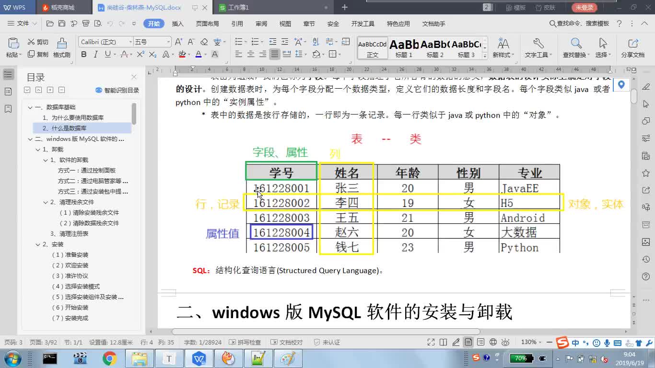
Task: Switch to web layout view in status bar
Action: click(x=493, y=342)
